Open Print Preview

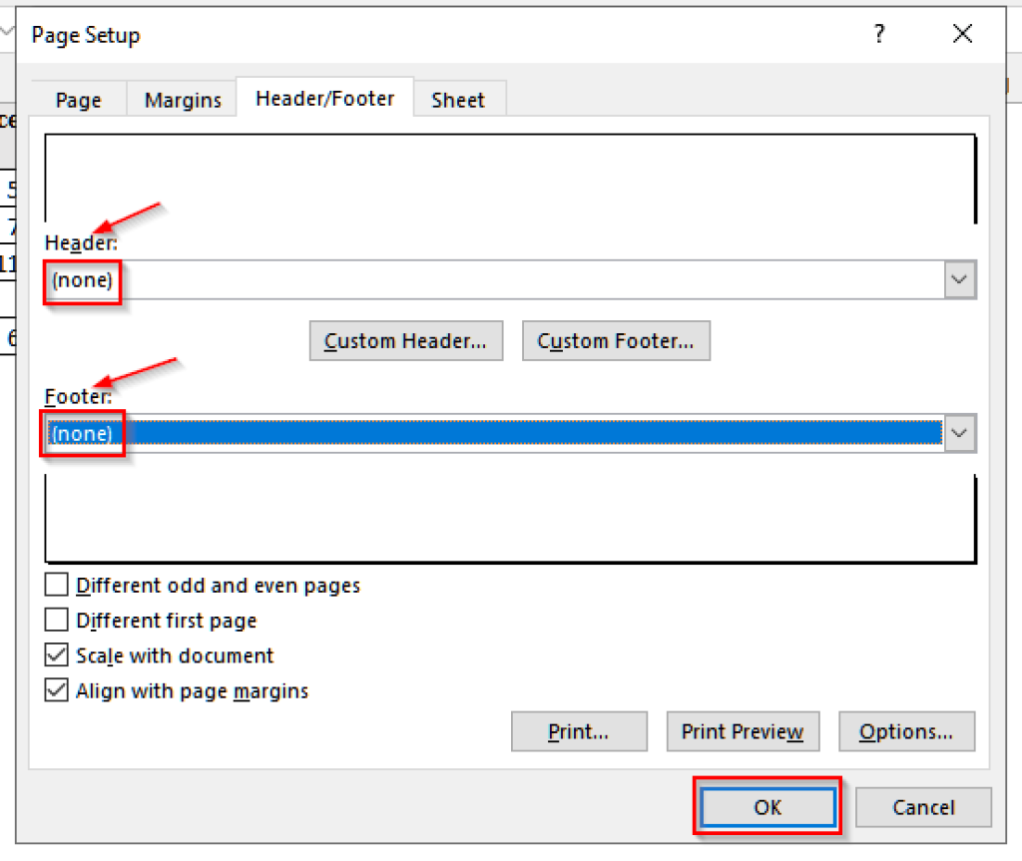point(743,731)
